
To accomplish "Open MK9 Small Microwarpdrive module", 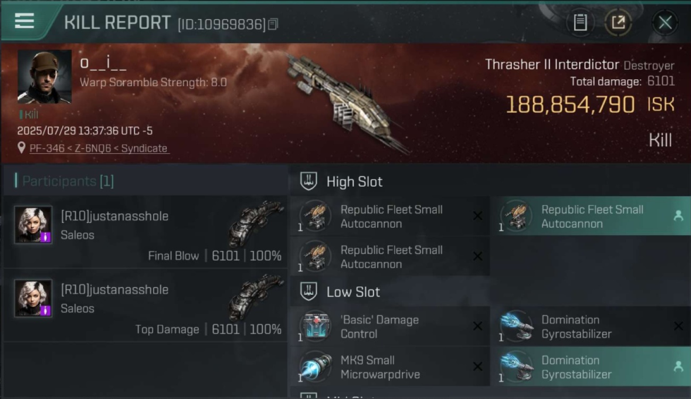I will pos(390,367).
